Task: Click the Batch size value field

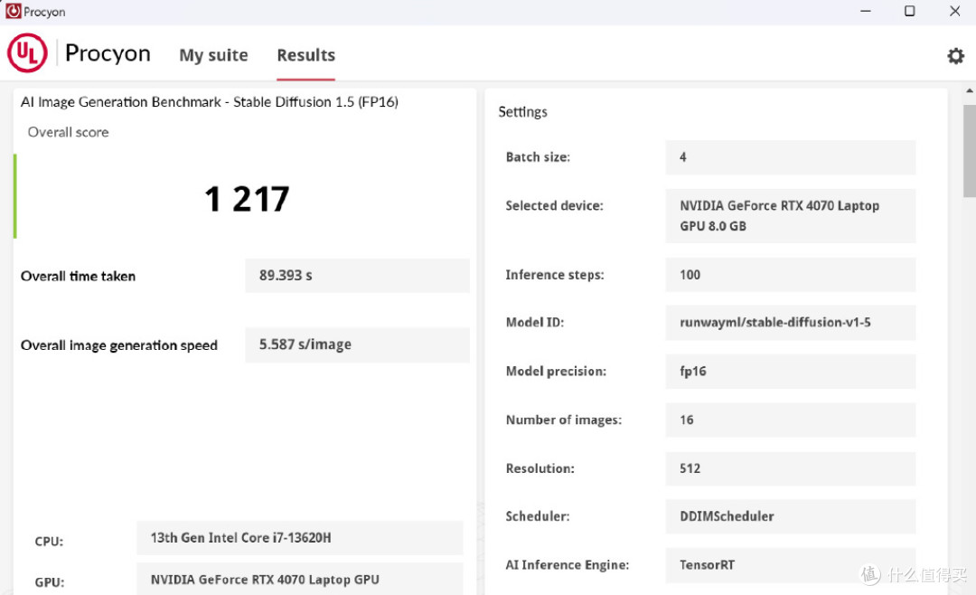Action: pos(790,157)
